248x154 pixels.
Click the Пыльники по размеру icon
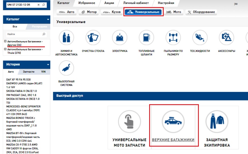(x=173, y=38)
